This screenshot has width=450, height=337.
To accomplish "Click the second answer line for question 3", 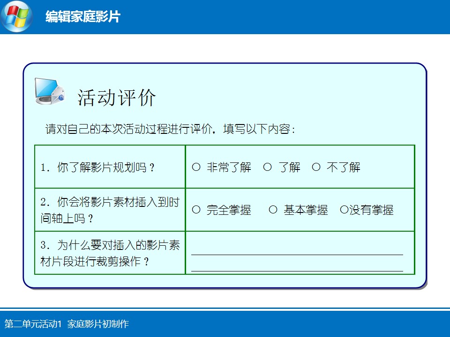I will point(297,271).
